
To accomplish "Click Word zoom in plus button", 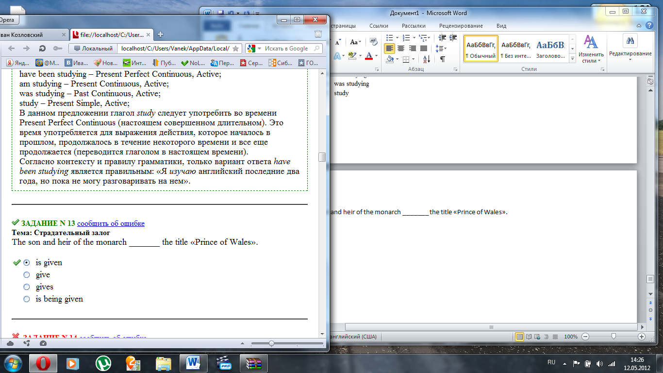I will point(642,337).
